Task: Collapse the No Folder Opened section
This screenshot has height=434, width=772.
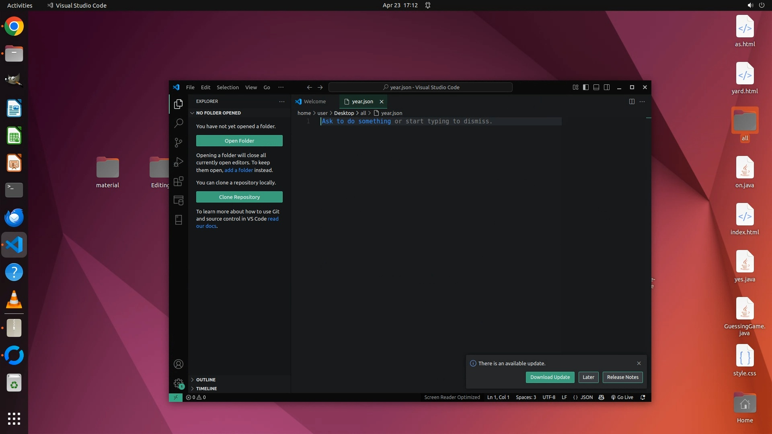Action: pyautogui.click(x=218, y=113)
